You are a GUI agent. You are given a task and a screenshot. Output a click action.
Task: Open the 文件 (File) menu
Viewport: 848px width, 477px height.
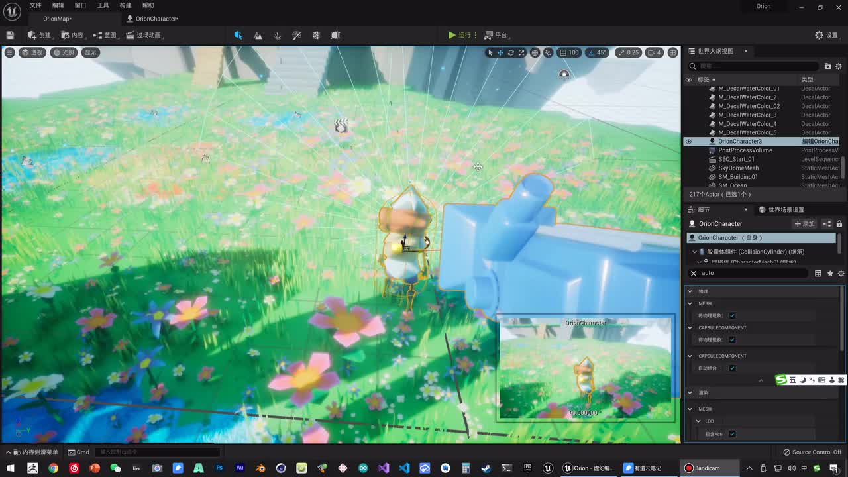[35, 5]
